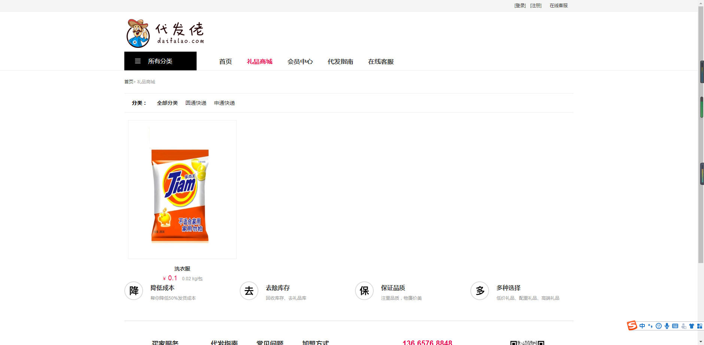
Task: Click the 代发佬 site logo
Action: pyautogui.click(x=165, y=33)
